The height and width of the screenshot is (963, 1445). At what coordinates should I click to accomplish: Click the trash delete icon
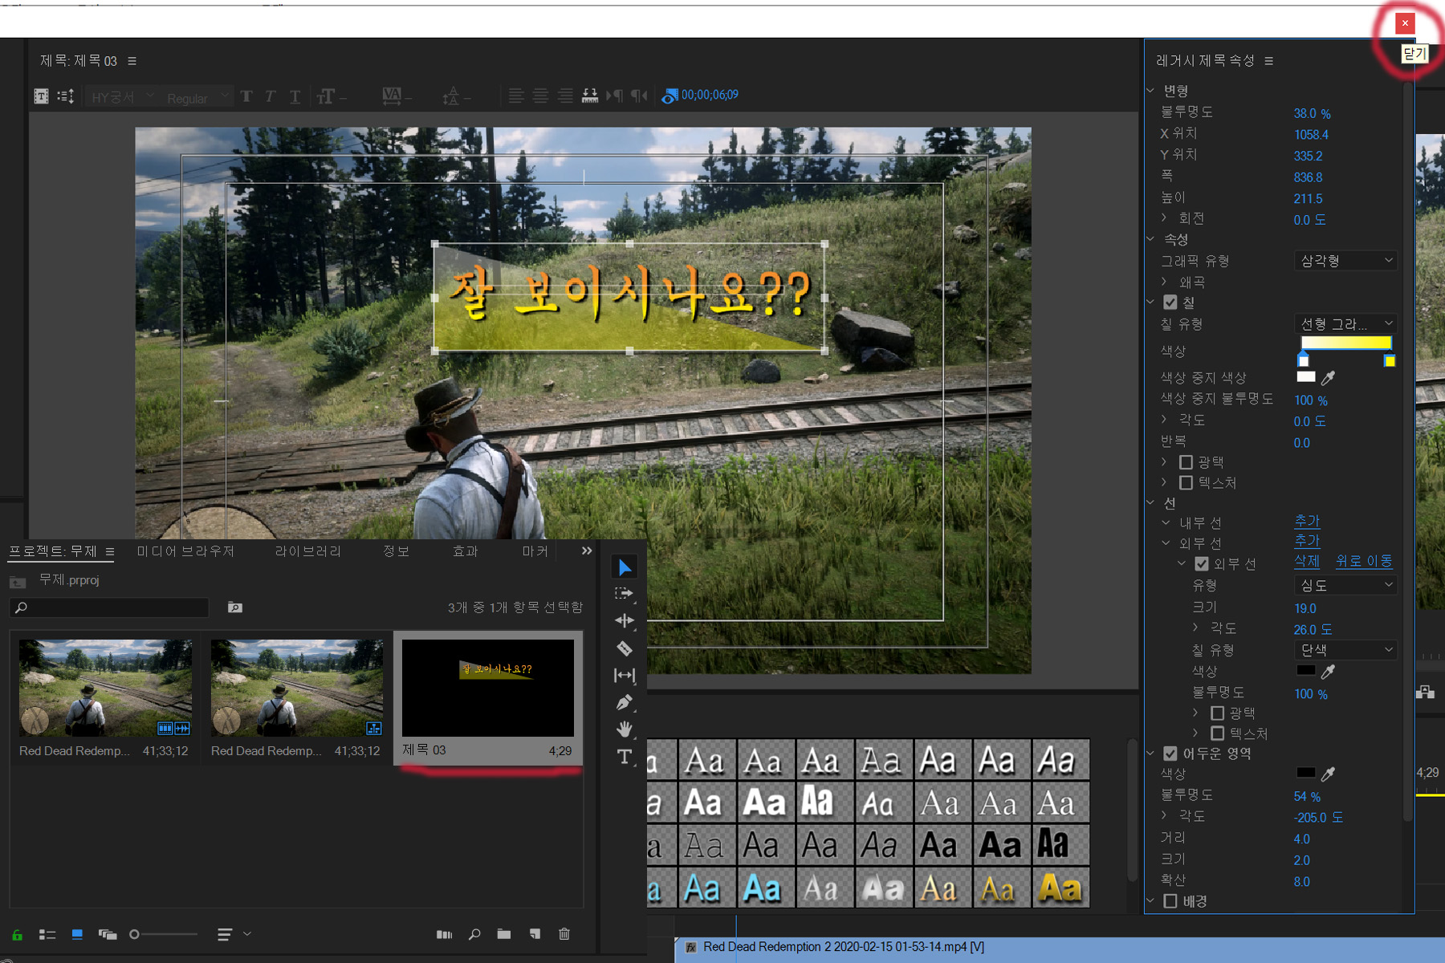click(x=564, y=934)
